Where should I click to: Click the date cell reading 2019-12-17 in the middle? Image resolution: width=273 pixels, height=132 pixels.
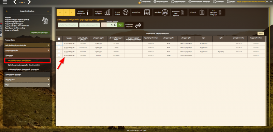pos(151,52)
